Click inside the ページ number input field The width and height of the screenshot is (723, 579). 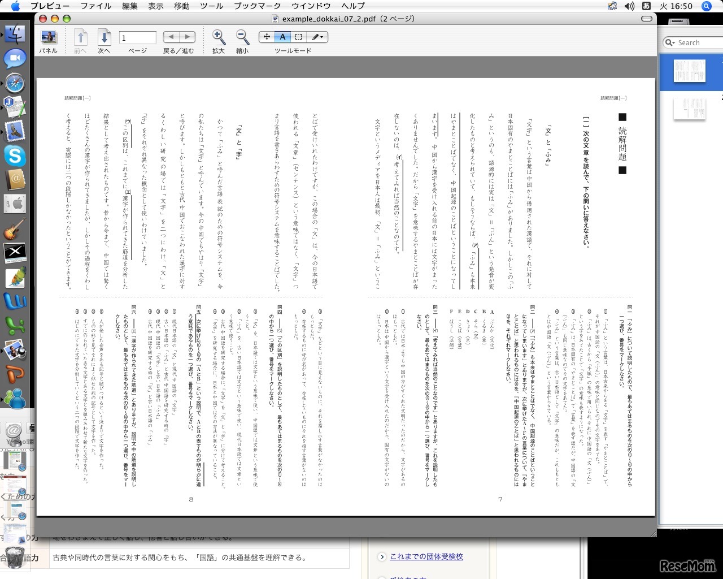(x=137, y=37)
